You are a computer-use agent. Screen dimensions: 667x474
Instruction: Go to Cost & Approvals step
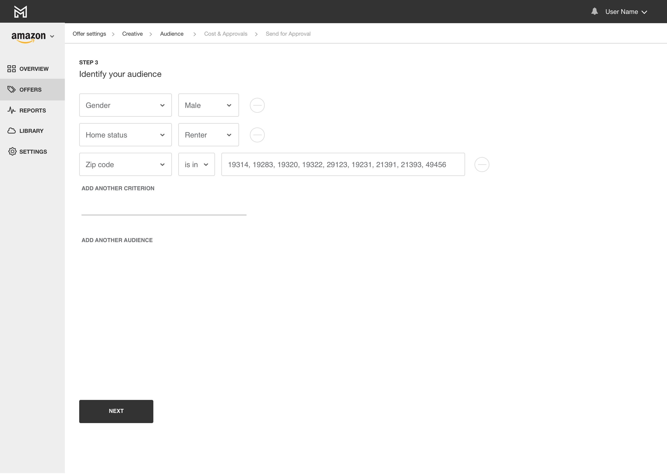pyautogui.click(x=226, y=34)
